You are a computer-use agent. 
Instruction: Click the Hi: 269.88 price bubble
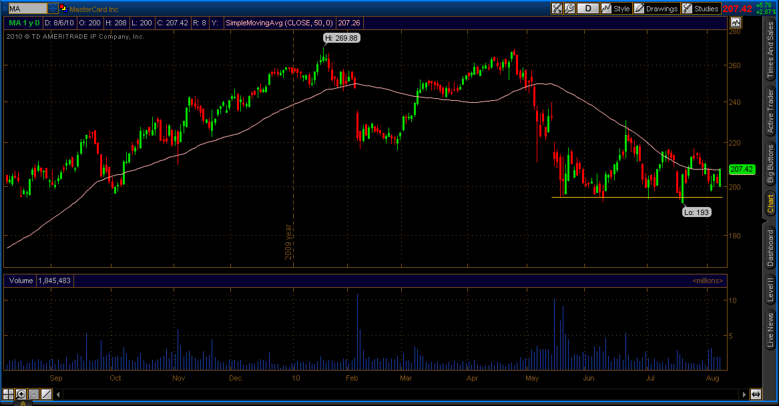(x=341, y=38)
